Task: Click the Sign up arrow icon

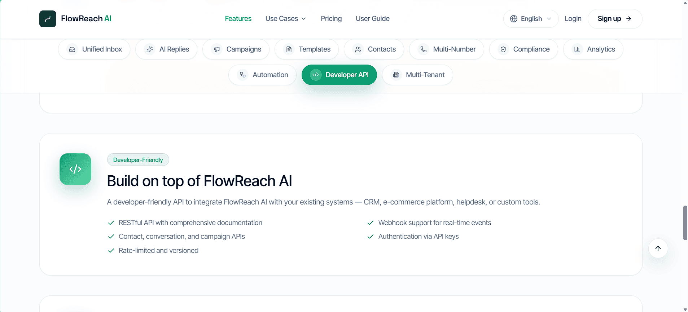Action: click(629, 19)
